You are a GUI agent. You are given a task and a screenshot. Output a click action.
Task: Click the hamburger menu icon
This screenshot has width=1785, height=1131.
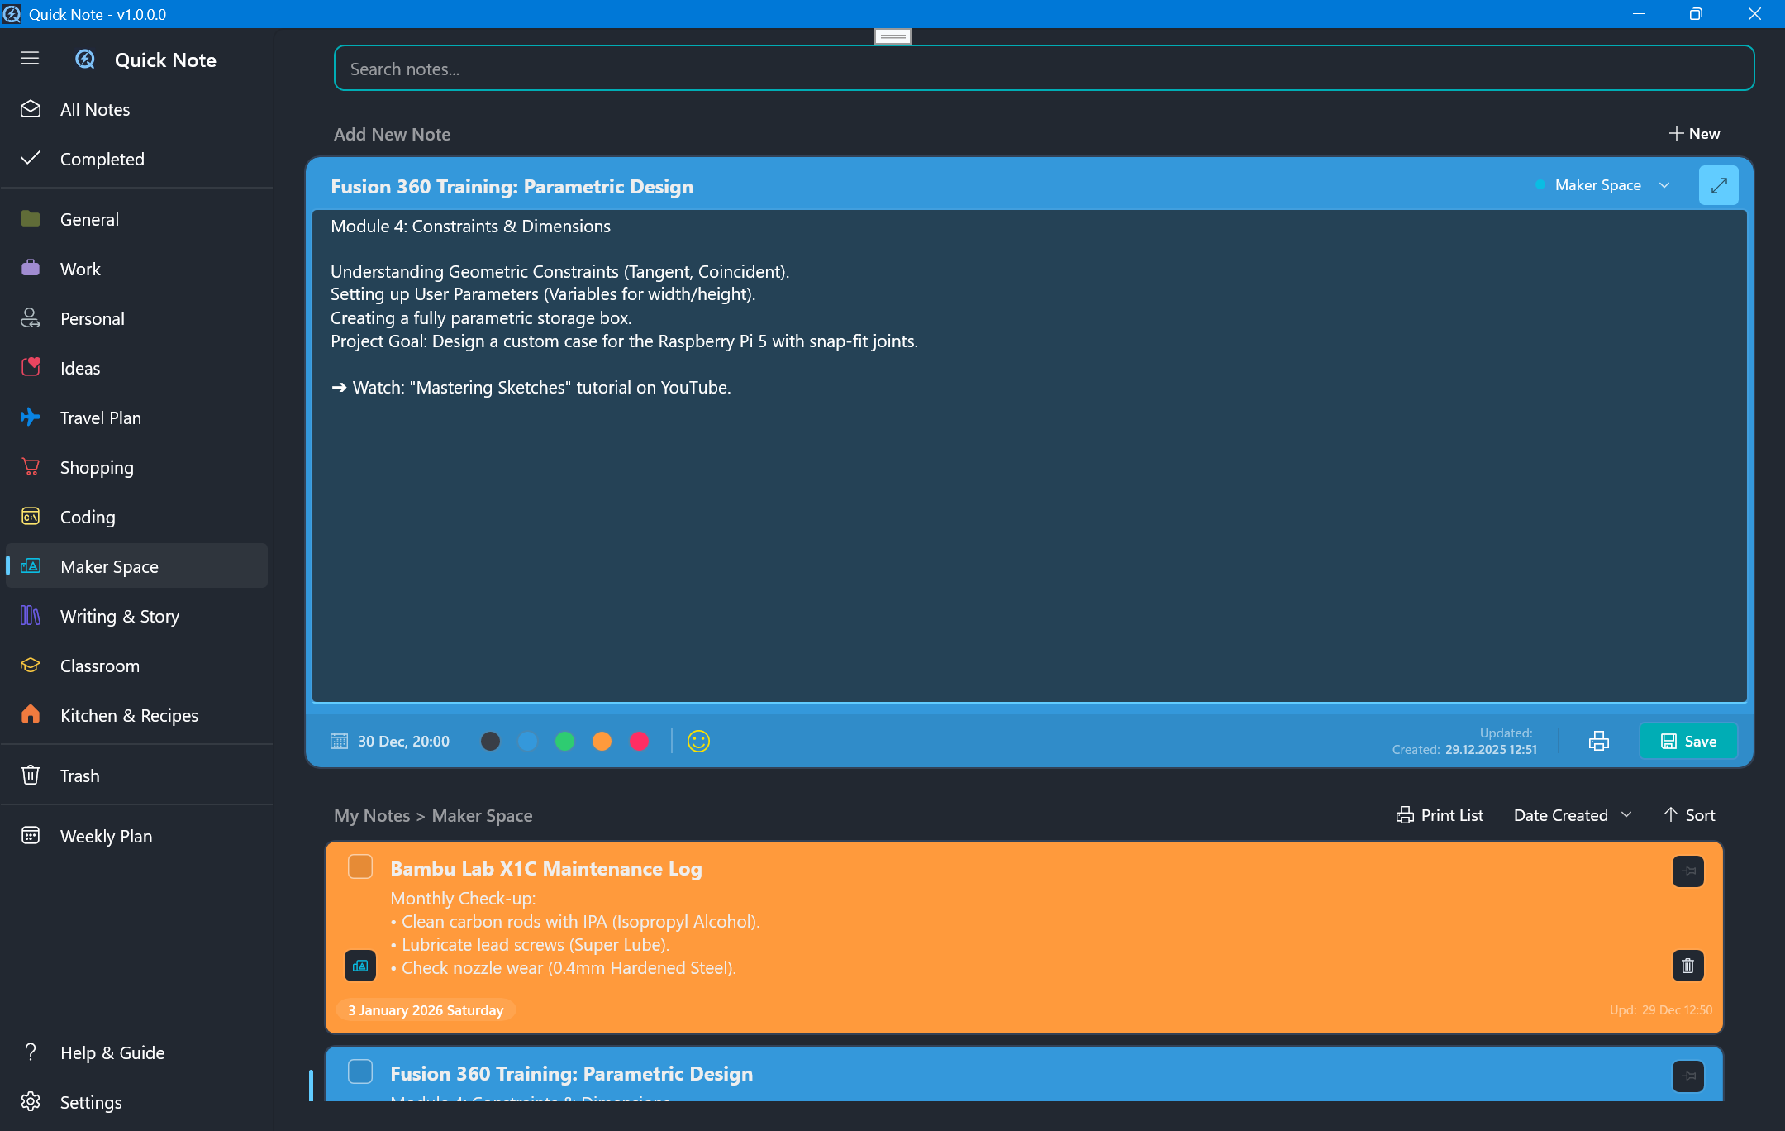[30, 58]
